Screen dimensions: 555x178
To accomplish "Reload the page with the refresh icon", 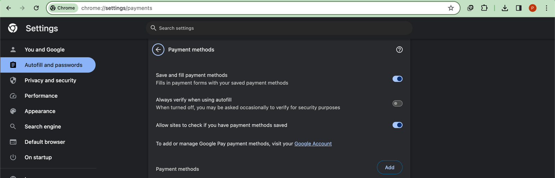I will pyautogui.click(x=36, y=8).
